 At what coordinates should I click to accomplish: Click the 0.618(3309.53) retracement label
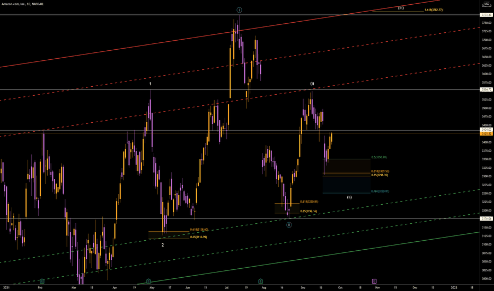click(380, 171)
